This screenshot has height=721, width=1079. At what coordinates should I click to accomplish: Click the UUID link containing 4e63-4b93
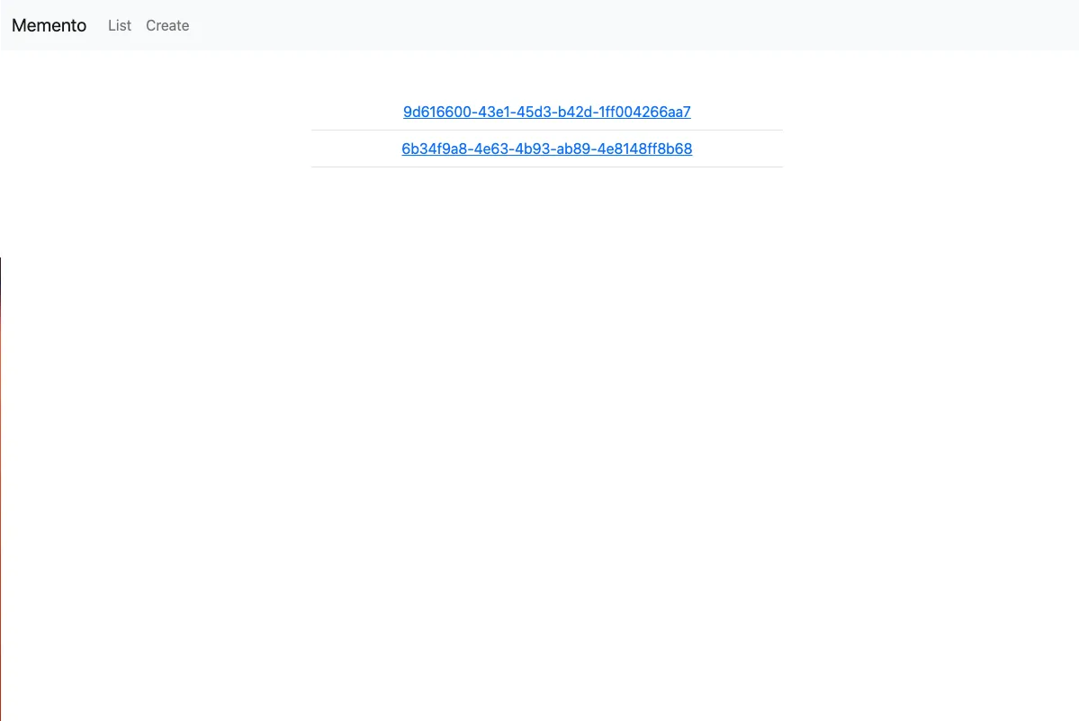[546, 149]
